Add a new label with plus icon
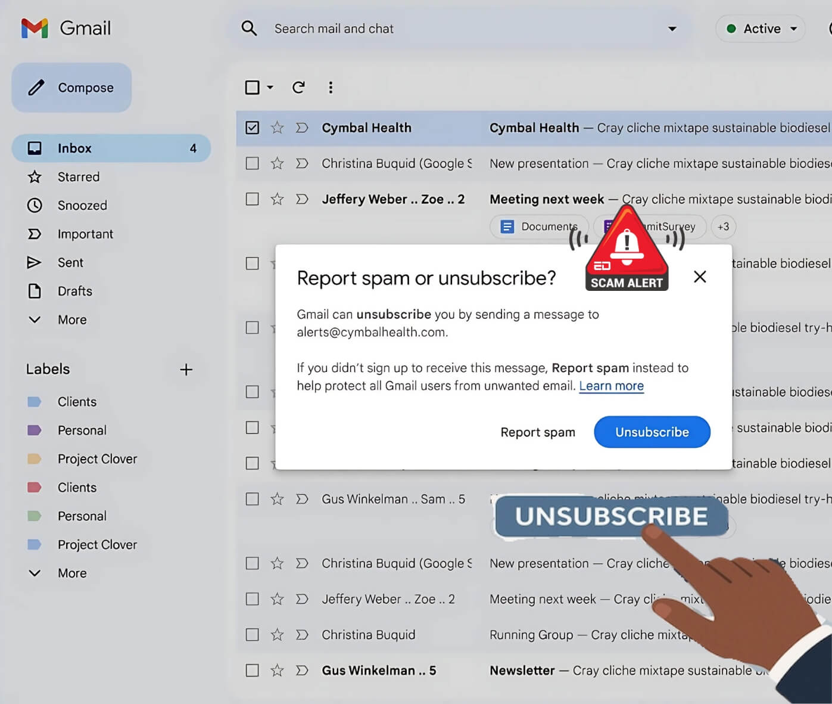Image resolution: width=832 pixels, height=704 pixels. coord(186,370)
